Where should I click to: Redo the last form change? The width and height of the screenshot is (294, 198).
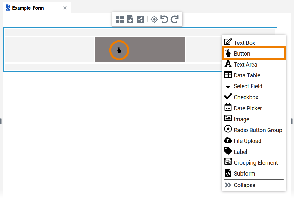174,19
